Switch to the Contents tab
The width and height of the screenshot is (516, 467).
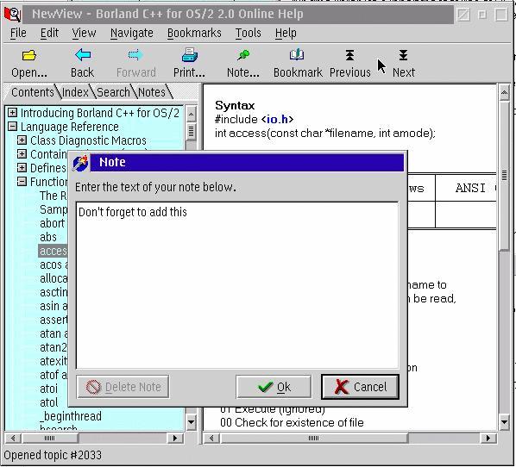tap(32, 92)
